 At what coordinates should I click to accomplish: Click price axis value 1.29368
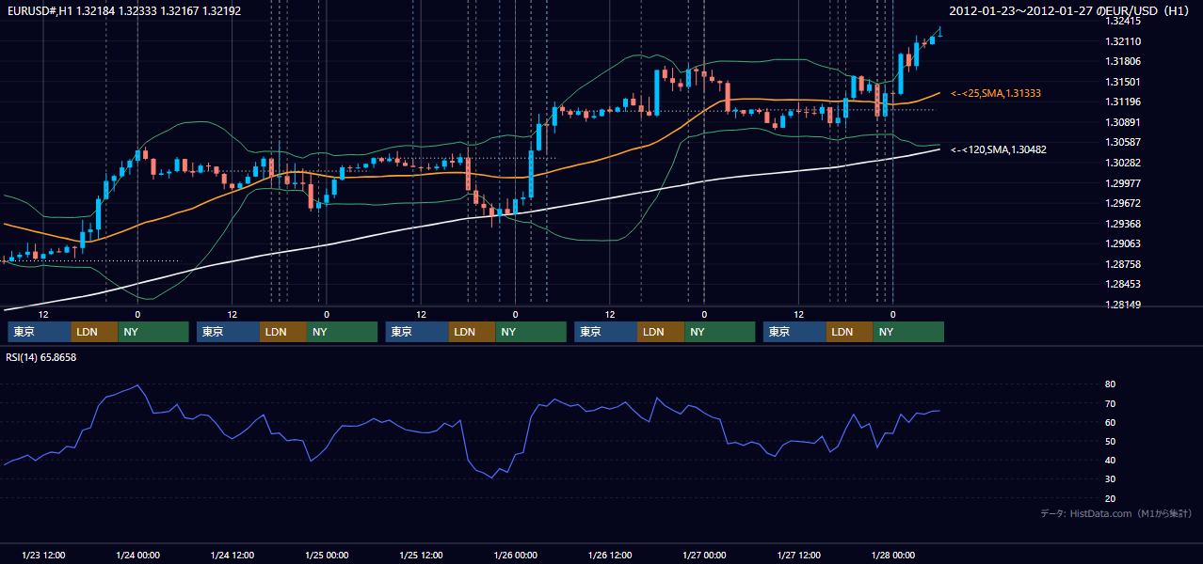pos(1123,224)
